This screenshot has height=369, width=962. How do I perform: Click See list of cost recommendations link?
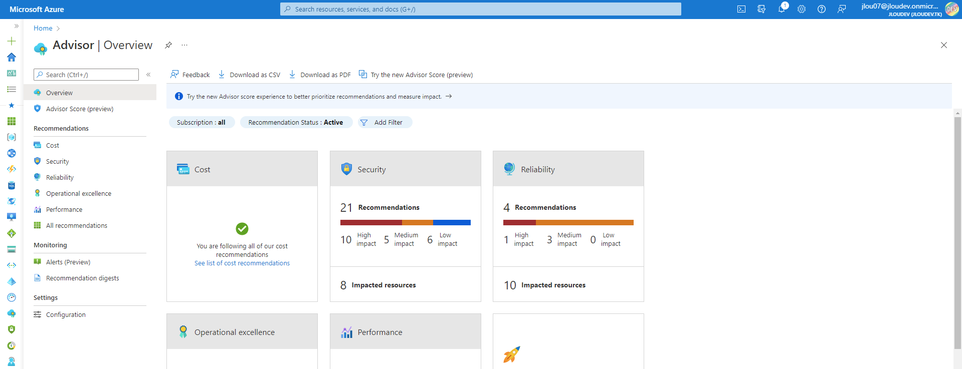point(242,263)
